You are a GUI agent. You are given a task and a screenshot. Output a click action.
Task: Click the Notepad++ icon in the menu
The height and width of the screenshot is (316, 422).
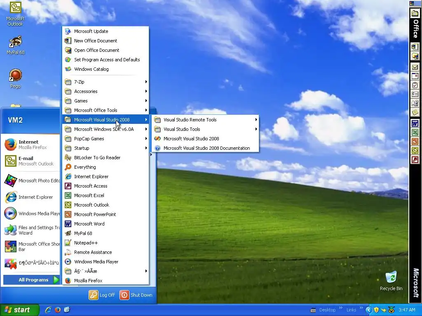[68, 243]
